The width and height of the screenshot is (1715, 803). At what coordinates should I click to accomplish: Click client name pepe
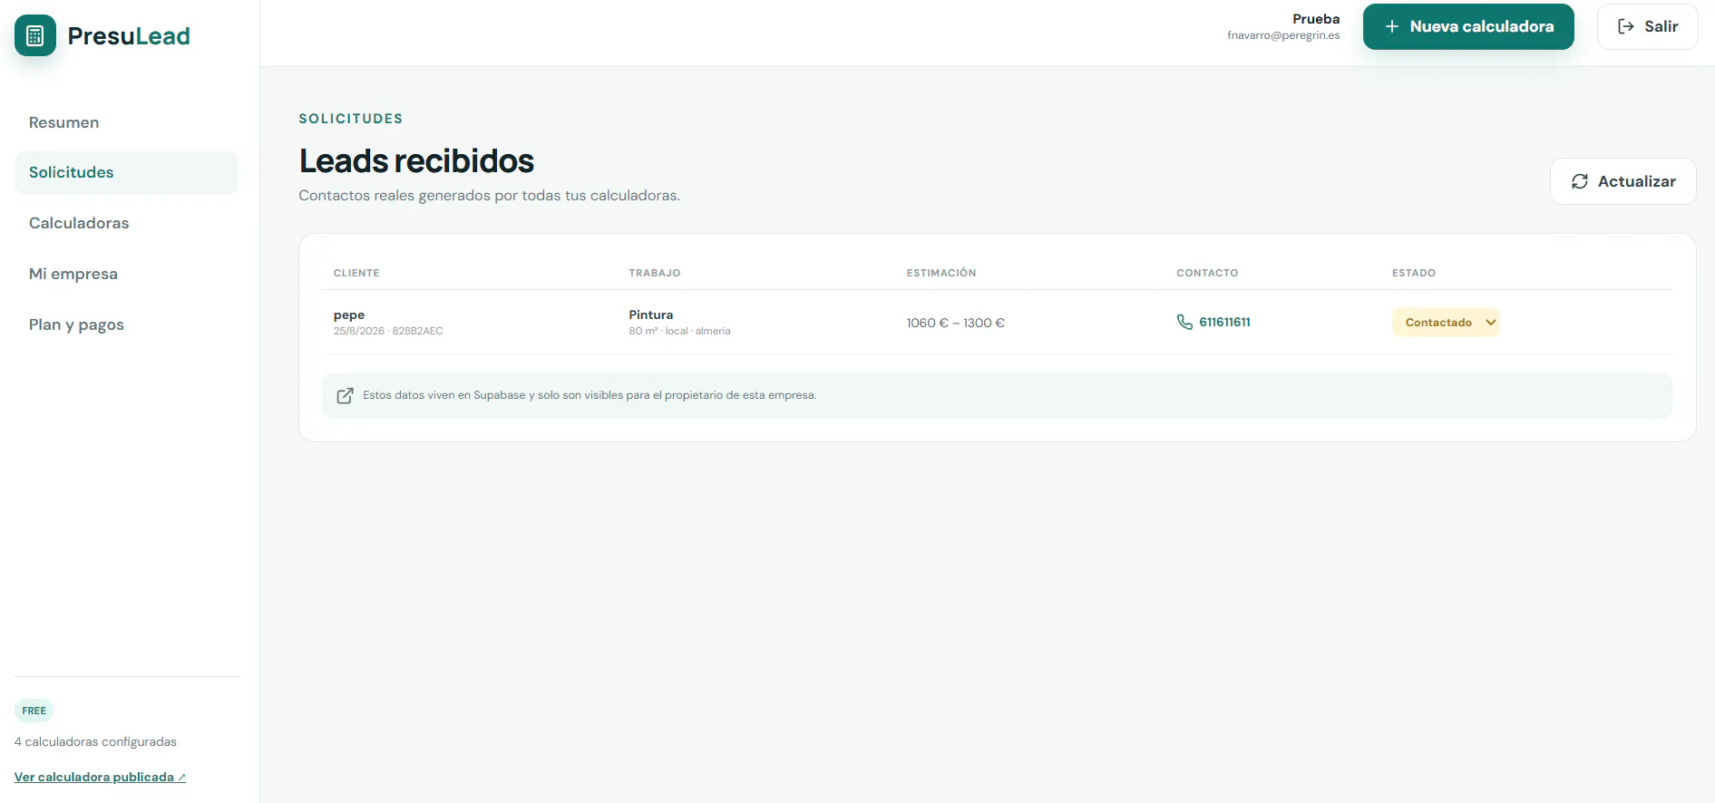pyautogui.click(x=349, y=314)
